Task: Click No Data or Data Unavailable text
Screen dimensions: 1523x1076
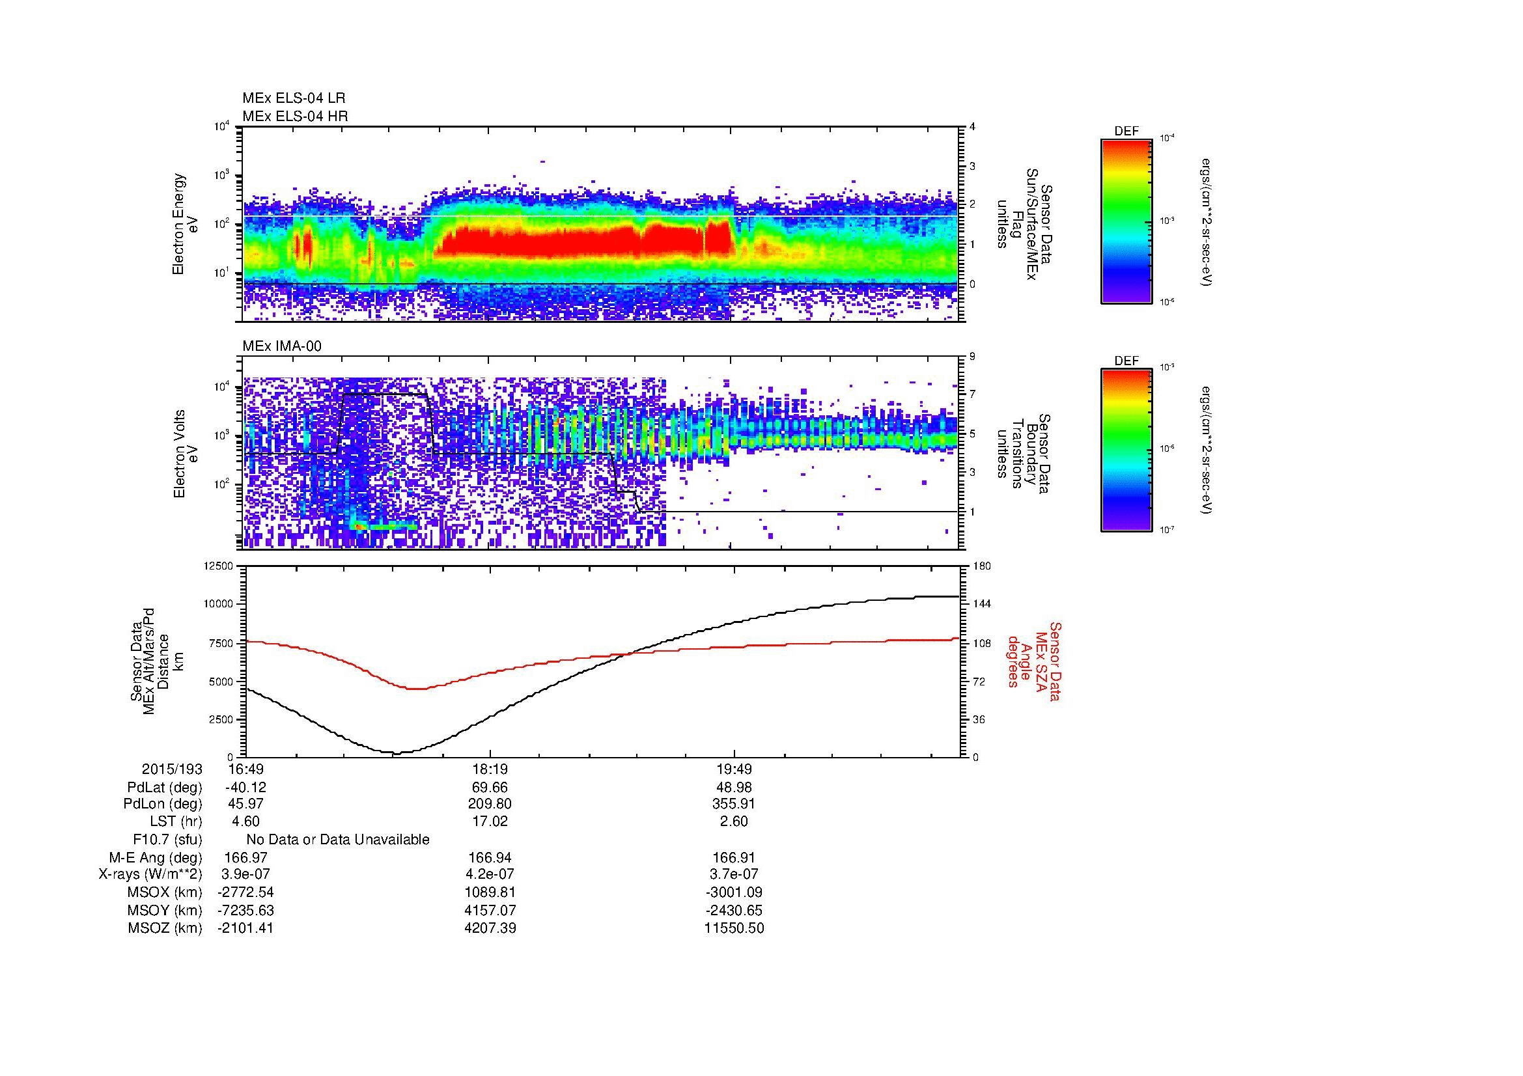Action: coord(338,839)
